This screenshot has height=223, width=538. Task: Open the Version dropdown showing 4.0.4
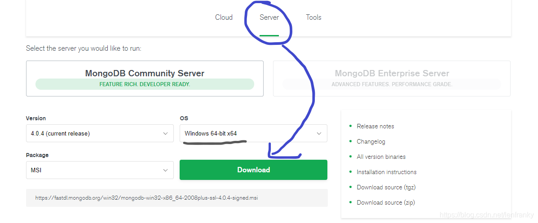click(100, 133)
